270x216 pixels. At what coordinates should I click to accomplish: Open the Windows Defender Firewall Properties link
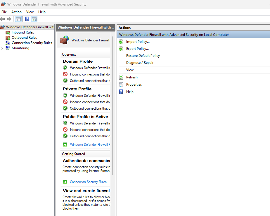click(90, 145)
